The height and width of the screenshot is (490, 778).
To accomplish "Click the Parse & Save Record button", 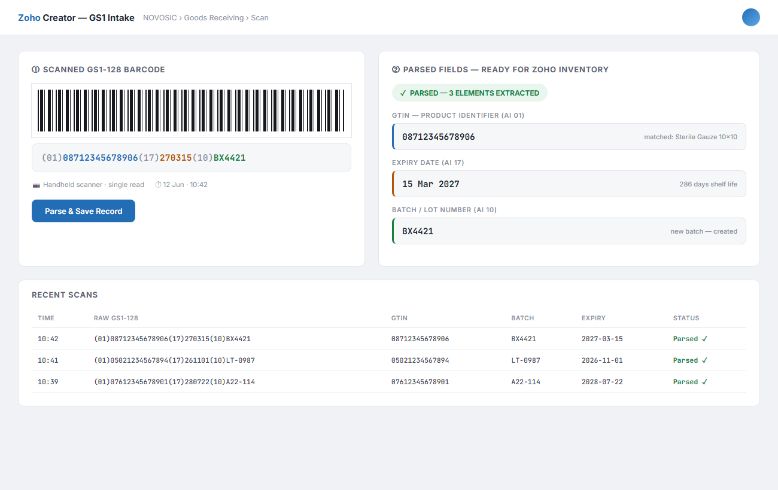I will [83, 211].
